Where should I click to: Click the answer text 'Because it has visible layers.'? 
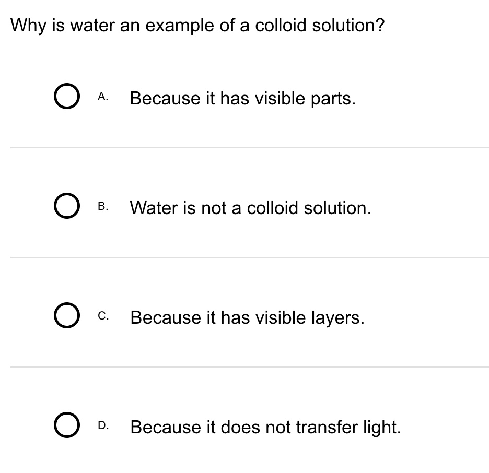(x=247, y=317)
